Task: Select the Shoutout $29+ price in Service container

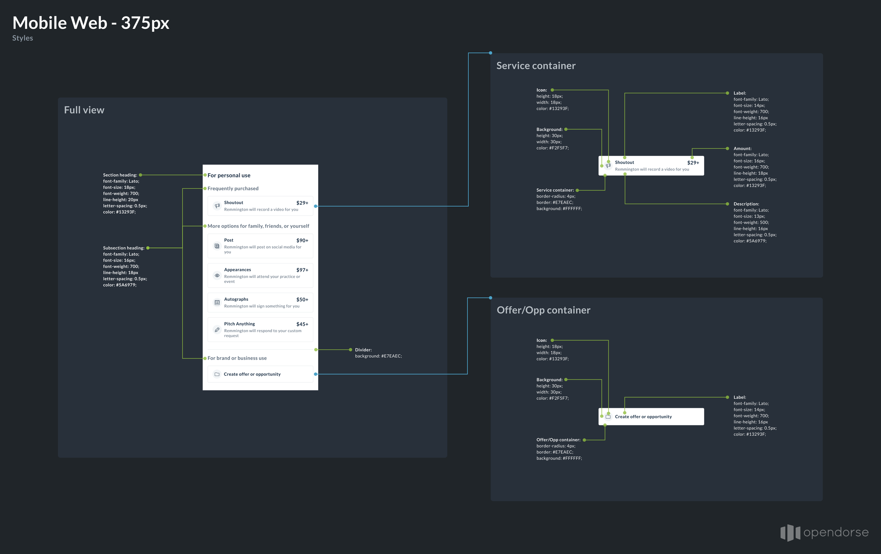Action: tap(693, 163)
